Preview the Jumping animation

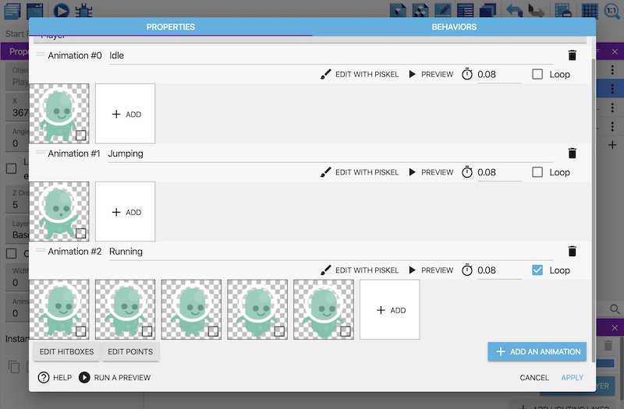431,172
